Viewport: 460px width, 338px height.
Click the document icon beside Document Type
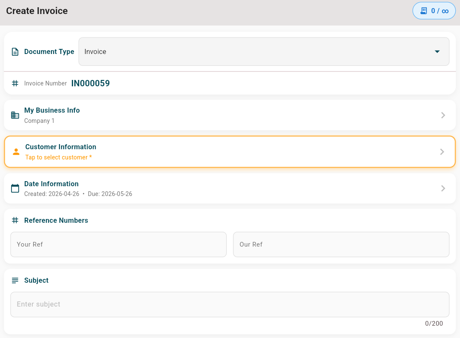(x=15, y=52)
